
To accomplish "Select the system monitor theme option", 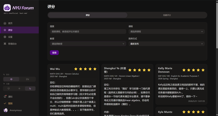I will pyautogui.click(x=9, y=89).
